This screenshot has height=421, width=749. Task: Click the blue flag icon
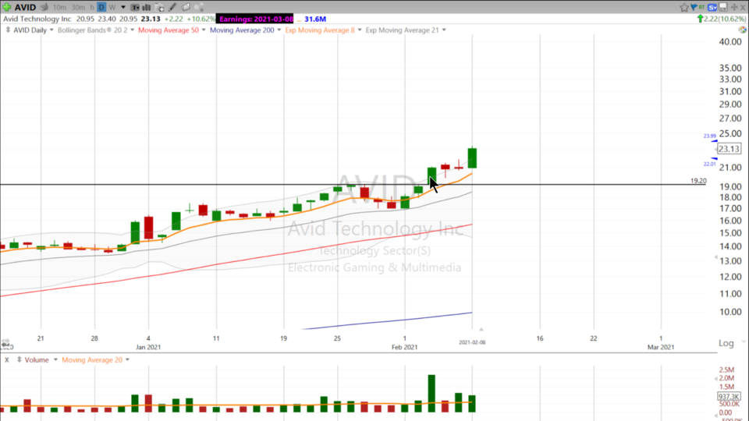[x=694, y=7]
